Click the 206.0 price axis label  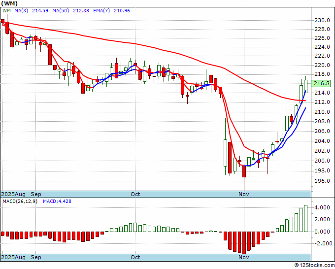322,131
